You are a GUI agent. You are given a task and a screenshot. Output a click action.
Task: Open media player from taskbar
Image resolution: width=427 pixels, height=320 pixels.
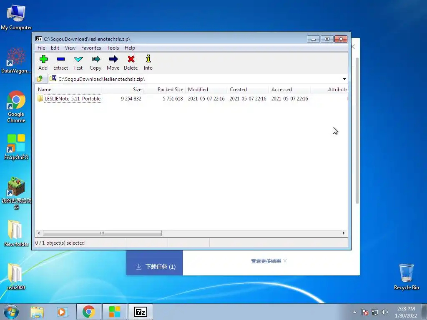point(62,312)
